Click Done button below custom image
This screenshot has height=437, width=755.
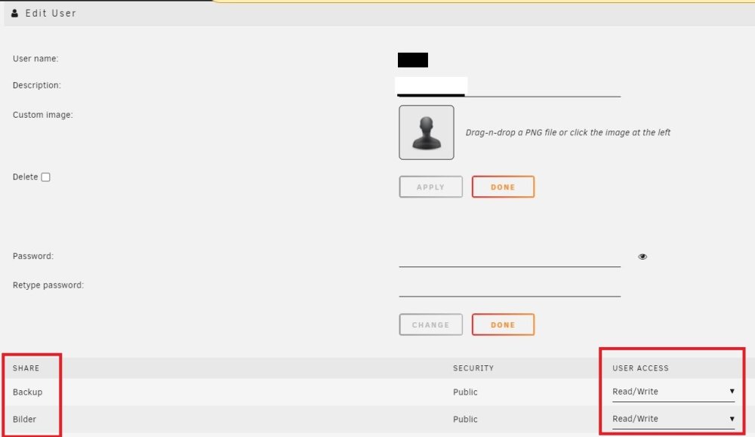(503, 186)
